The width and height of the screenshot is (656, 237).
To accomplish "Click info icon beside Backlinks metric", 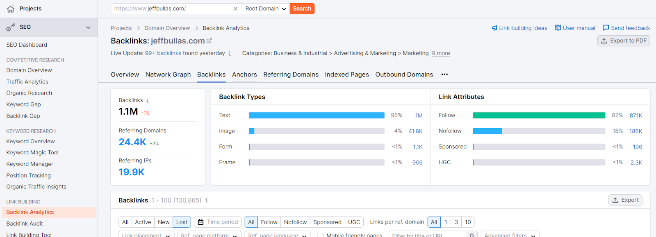I will (148, 100).
